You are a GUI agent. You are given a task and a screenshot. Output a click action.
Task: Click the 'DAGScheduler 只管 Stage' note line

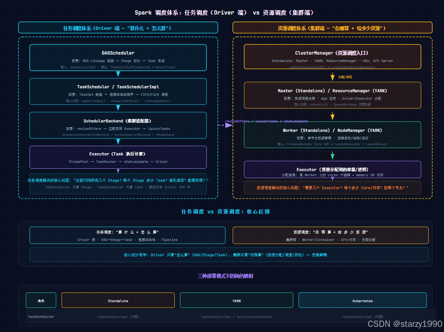pos(118,187)
